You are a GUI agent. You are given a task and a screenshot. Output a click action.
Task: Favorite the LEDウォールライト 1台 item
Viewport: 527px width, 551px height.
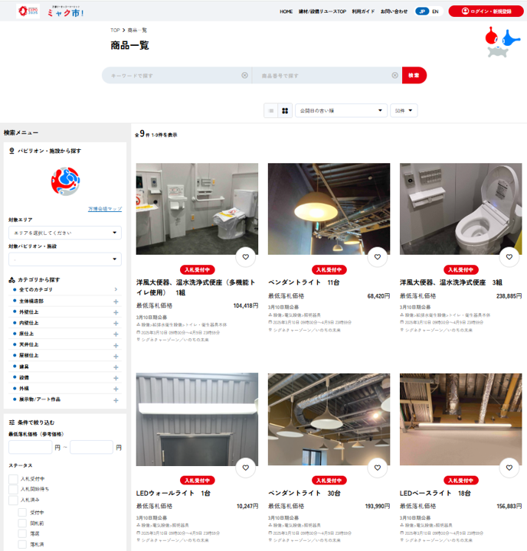[x=246, y=468]
